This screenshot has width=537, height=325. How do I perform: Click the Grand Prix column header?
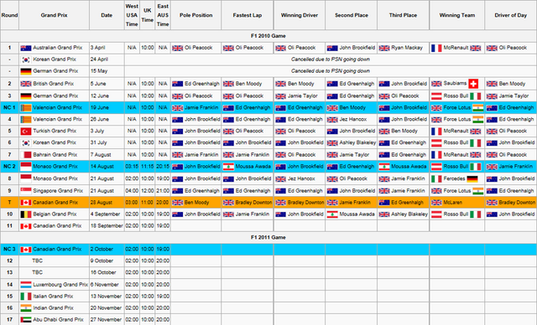(54, 15)
